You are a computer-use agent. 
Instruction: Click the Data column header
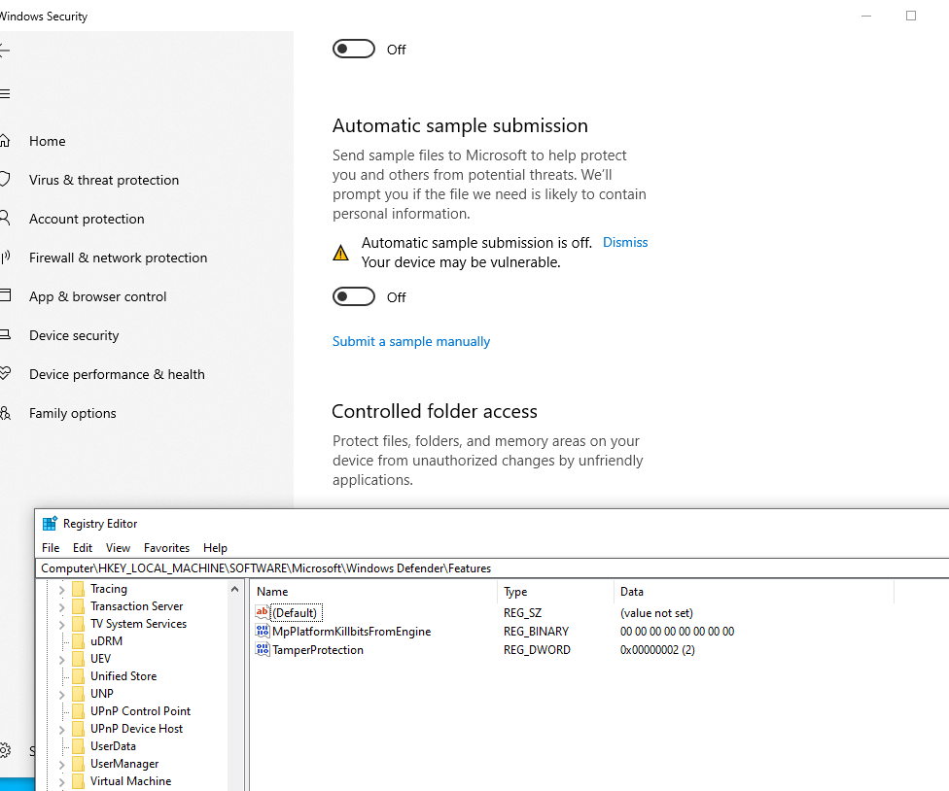tap(754, 592)
